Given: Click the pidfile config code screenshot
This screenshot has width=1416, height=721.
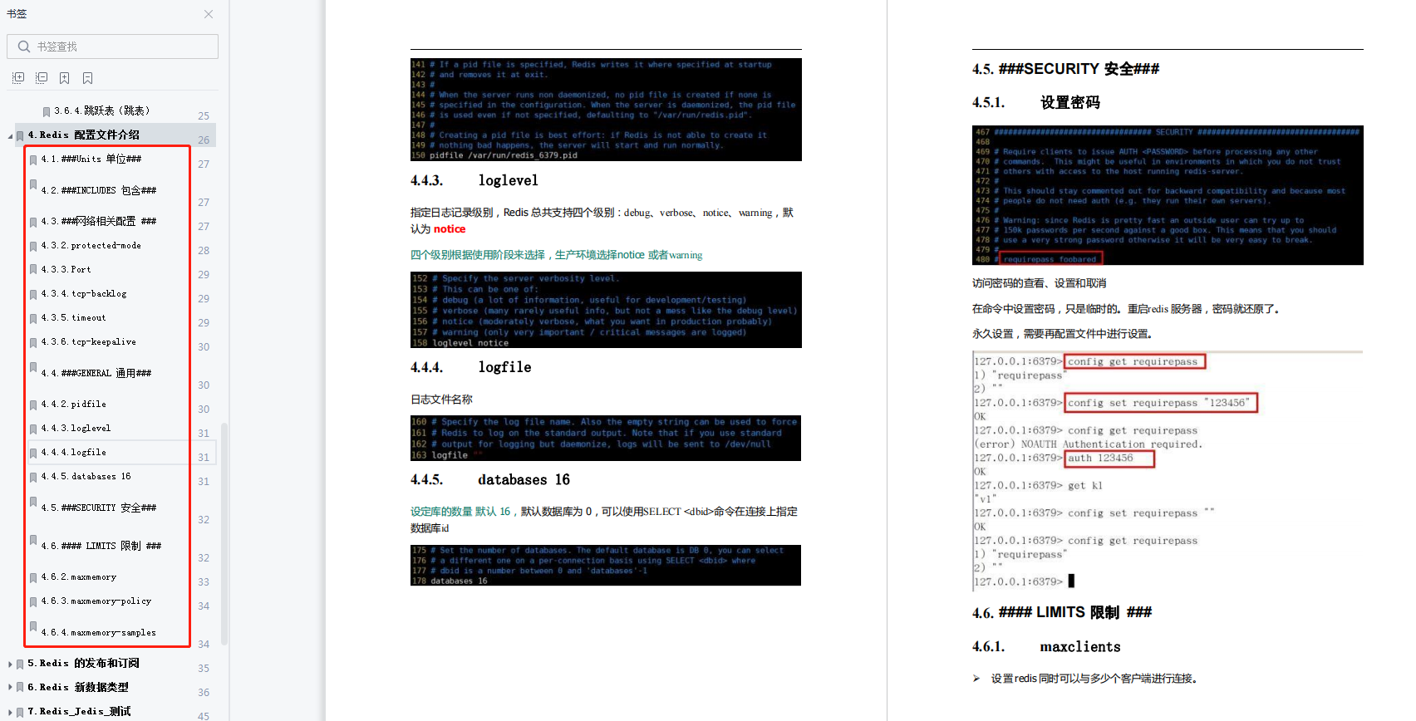Looking at the screenshot, I should [x=606, y=110].
